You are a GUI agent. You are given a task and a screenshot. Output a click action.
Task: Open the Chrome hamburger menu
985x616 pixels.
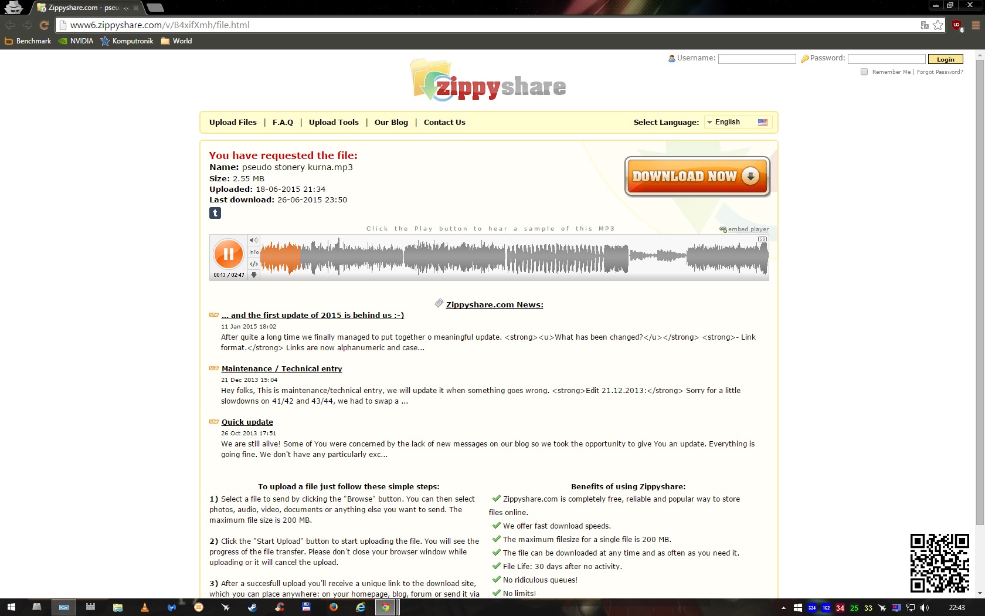pos(976,25)
